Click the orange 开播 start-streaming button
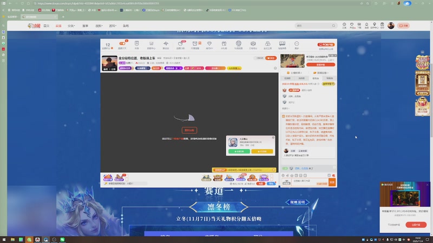Screen dimensions: 433x243 (x=403, y=25)
